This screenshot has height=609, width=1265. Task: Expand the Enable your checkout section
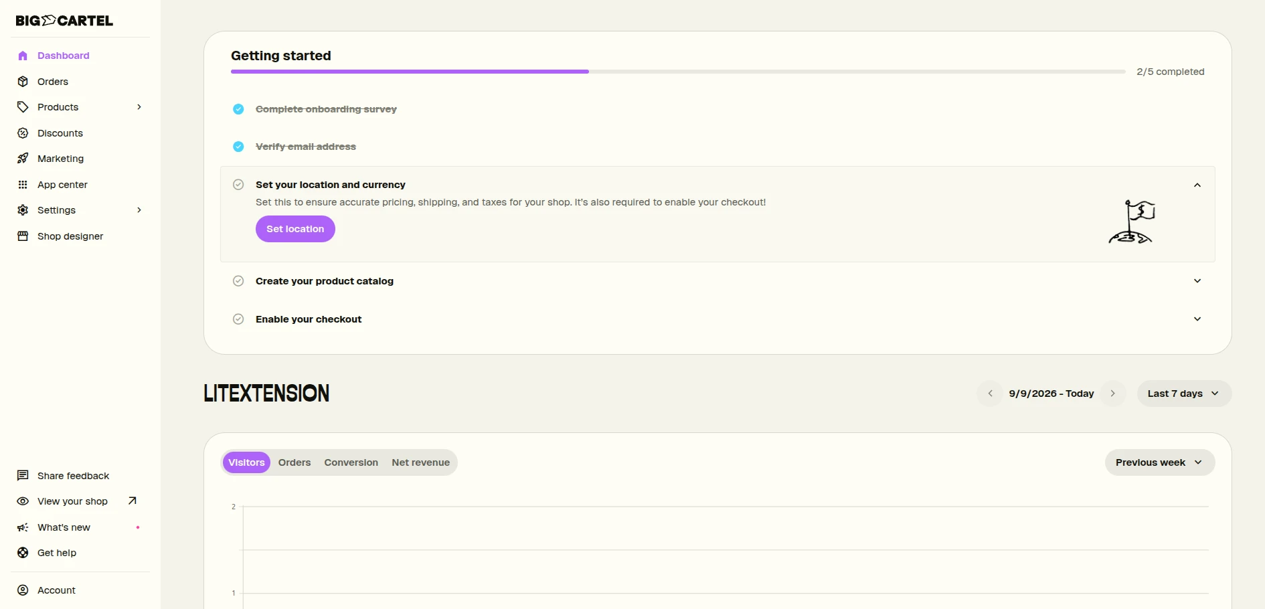click(1197, 319)
